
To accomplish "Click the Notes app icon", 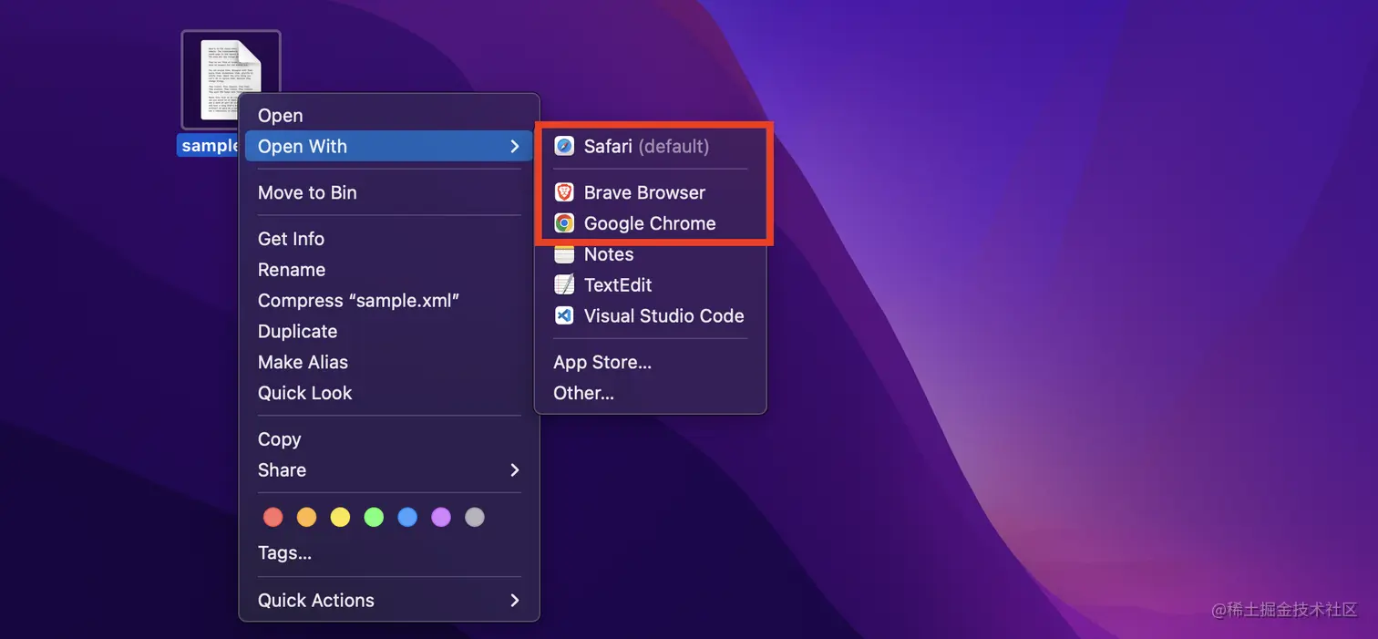I will [564, 254].
